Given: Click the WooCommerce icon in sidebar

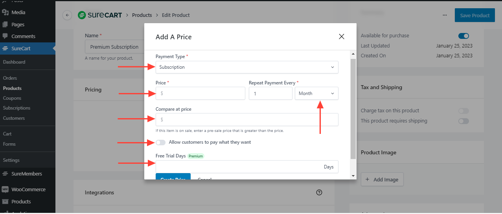Looking at the screenshot, I should pos(6,189).
